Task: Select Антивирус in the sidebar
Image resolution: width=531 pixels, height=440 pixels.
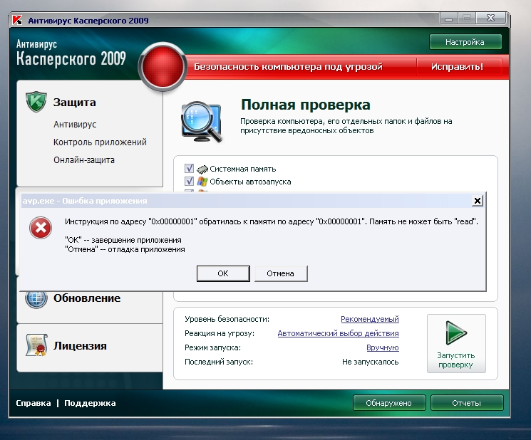Action: pos(75,125)
